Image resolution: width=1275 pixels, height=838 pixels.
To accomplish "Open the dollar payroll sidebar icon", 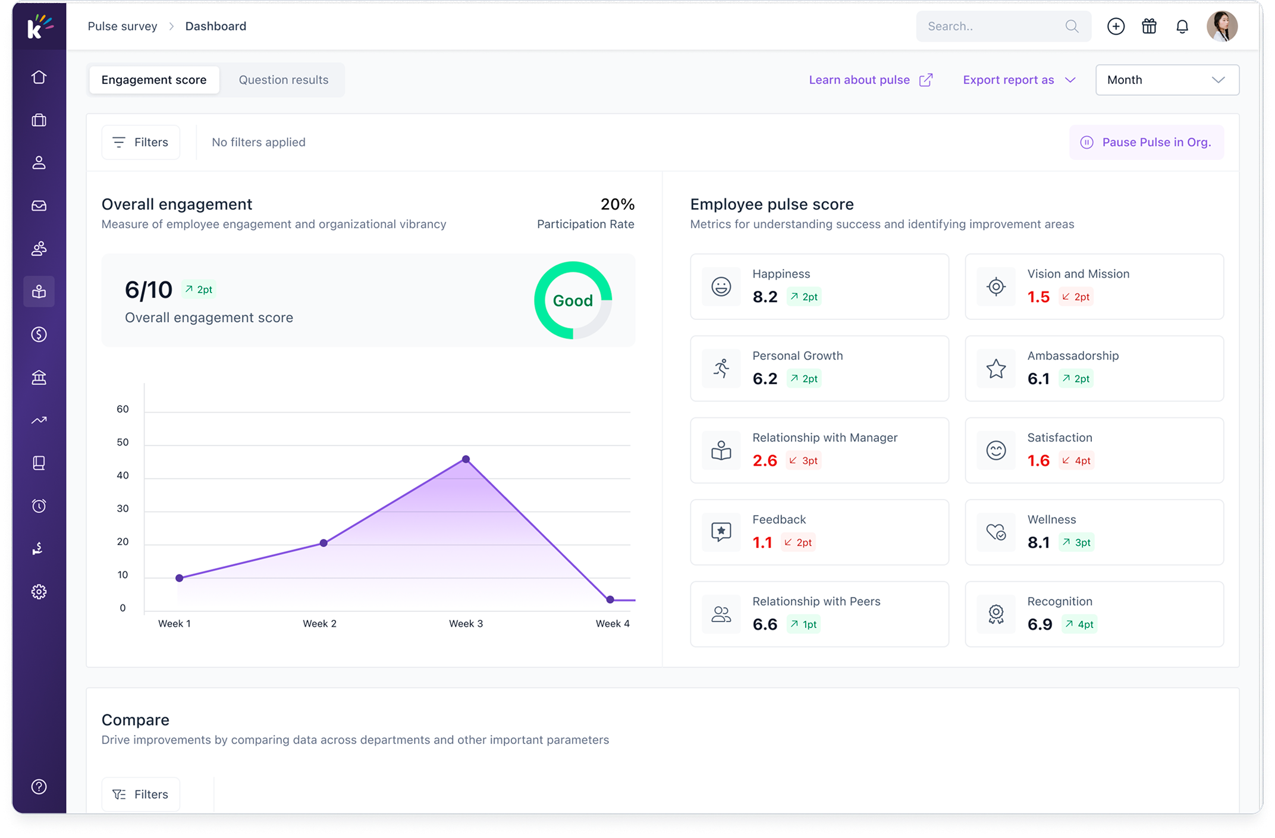I will (x=39, y=335).
